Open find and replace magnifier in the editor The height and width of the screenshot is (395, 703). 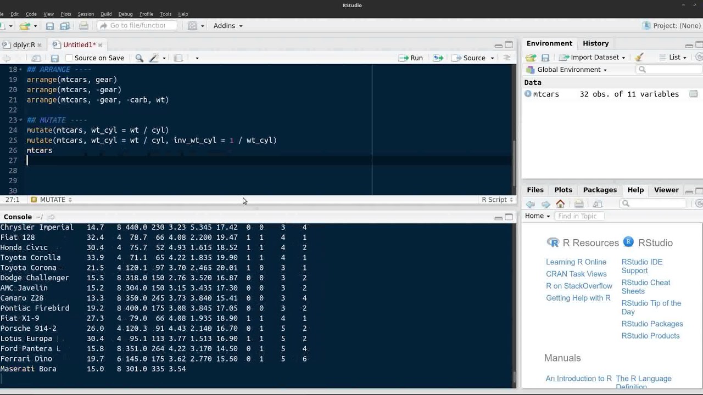[x=140, y=58]
